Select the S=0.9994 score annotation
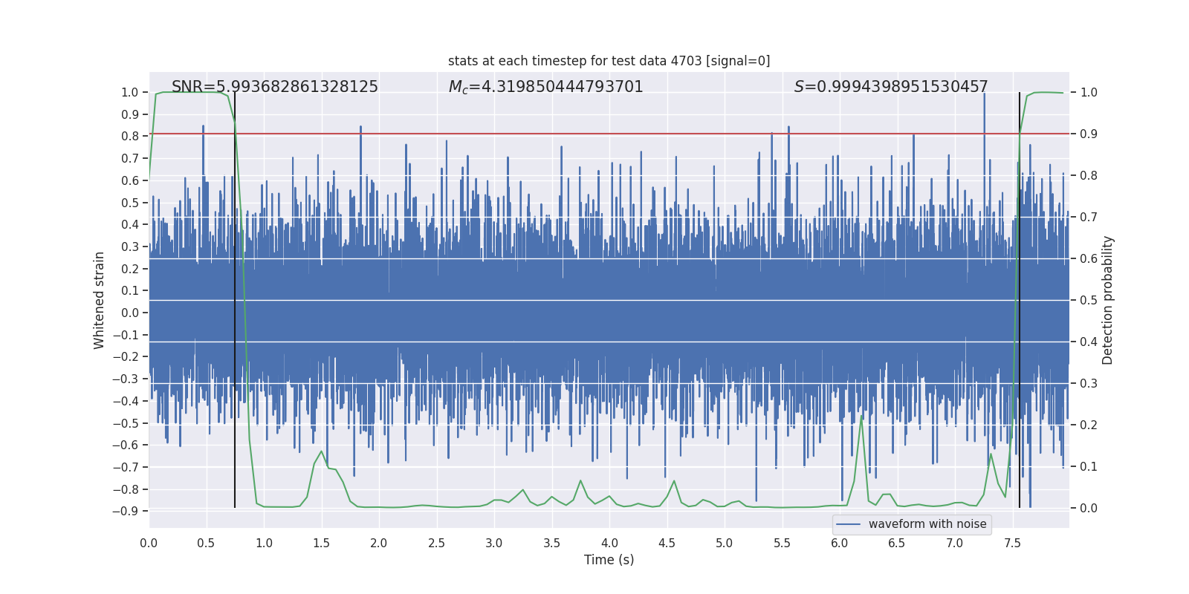Screen dimensions: 1189x594 tap(891, 87)
